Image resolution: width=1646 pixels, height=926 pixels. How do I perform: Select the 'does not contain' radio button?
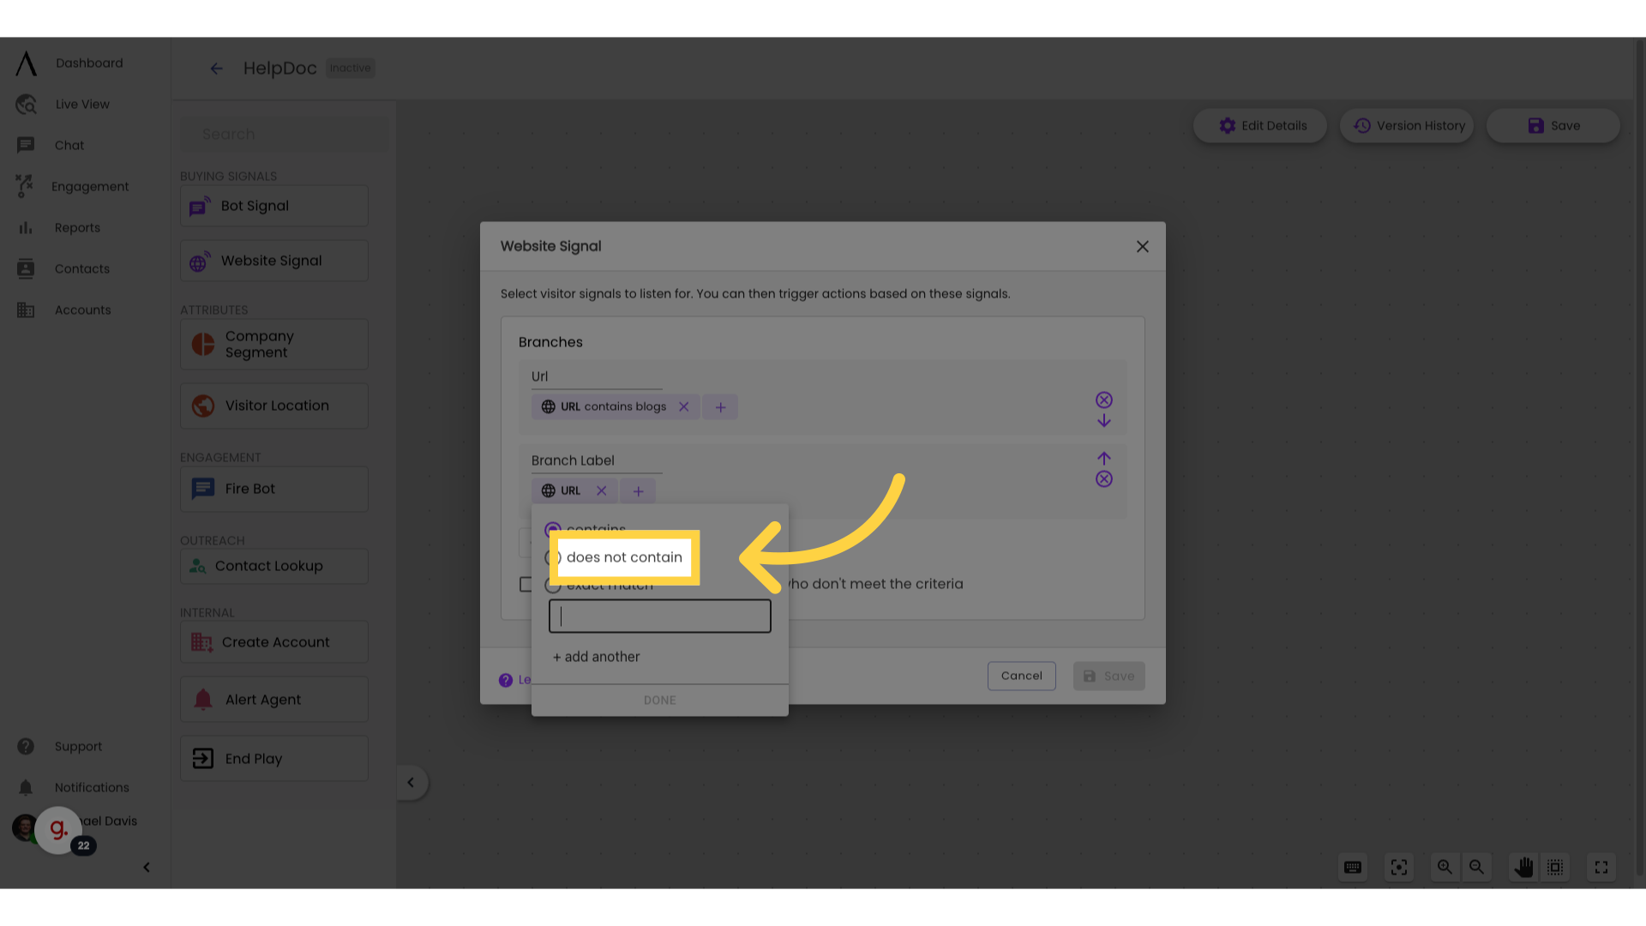553,556
